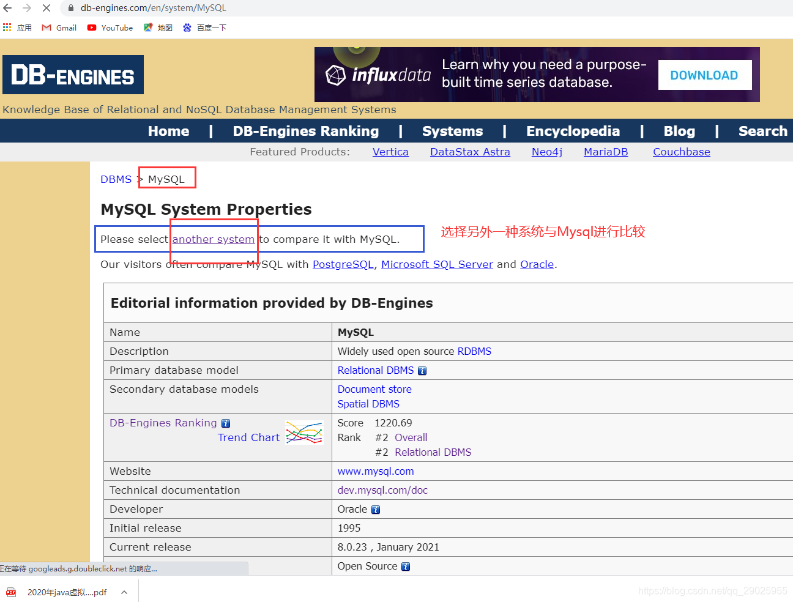Image resolution: width=793 pixels, height=602 pixels.
Task: Open the Document store link
Action: 374,389
